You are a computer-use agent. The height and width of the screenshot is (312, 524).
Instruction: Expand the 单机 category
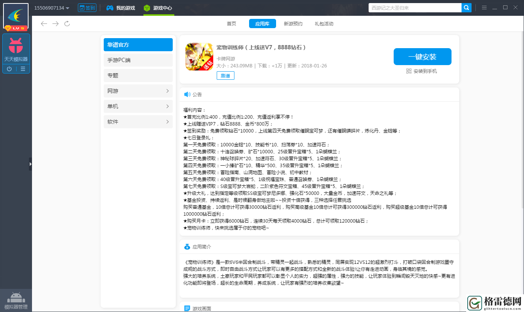click(x=138, y=106)
